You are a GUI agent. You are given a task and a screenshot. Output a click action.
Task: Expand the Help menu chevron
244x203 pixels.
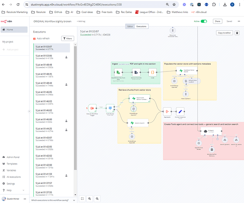[24, 190]
